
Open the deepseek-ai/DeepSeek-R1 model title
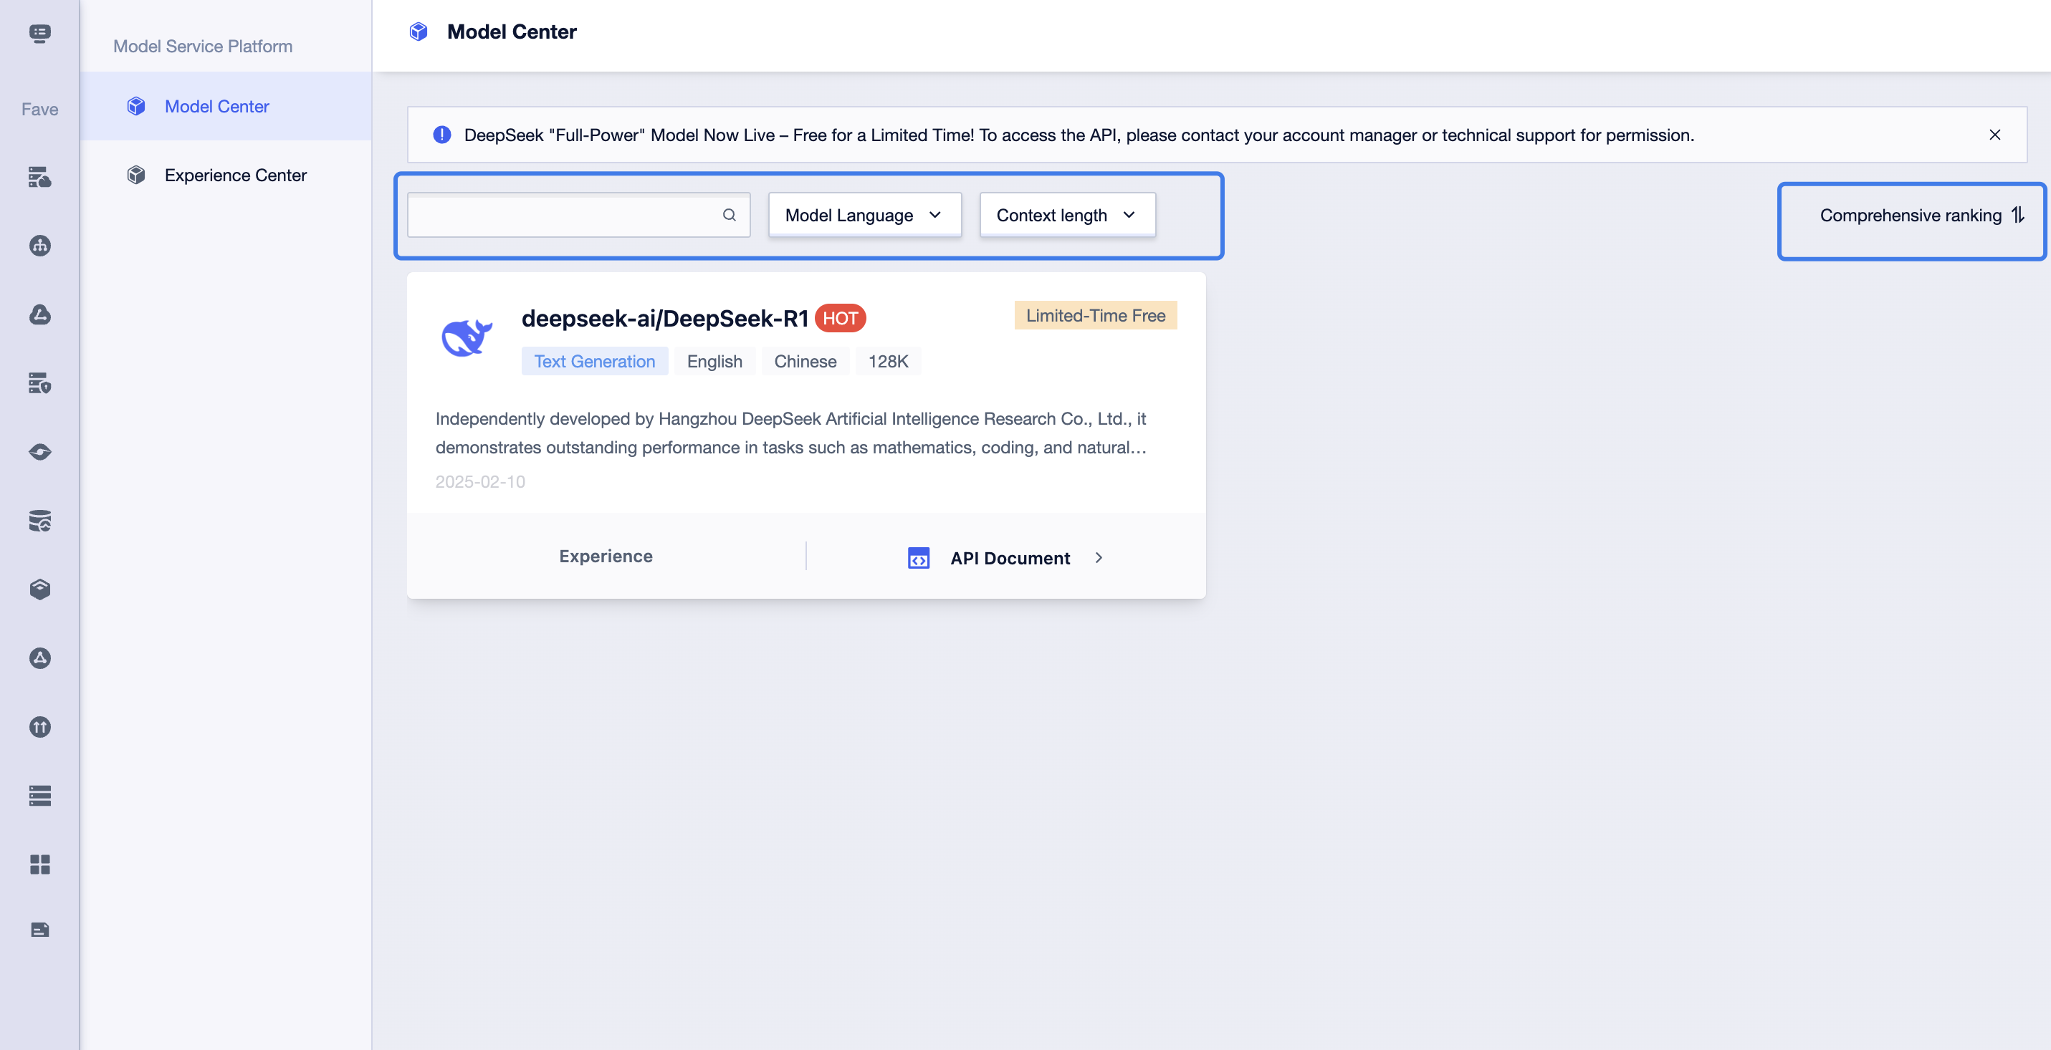point(665,318)
